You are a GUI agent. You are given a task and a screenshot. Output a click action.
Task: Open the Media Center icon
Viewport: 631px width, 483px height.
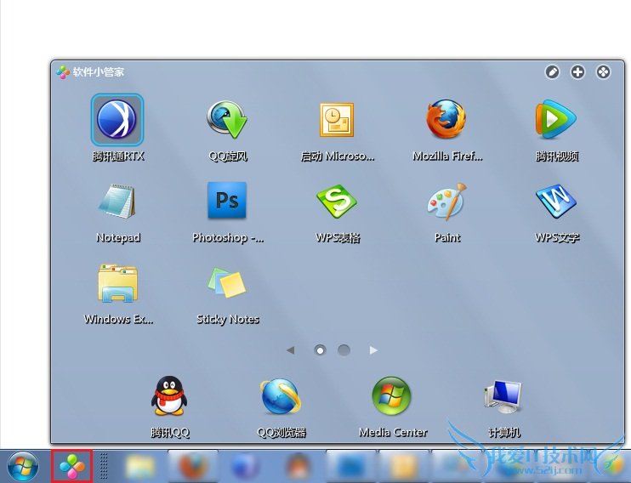[391, 396]
